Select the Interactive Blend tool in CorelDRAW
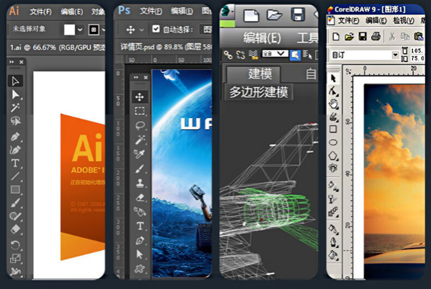Image resolution: width=431 pixels, height=289 pixels. [x=333, y=212]
